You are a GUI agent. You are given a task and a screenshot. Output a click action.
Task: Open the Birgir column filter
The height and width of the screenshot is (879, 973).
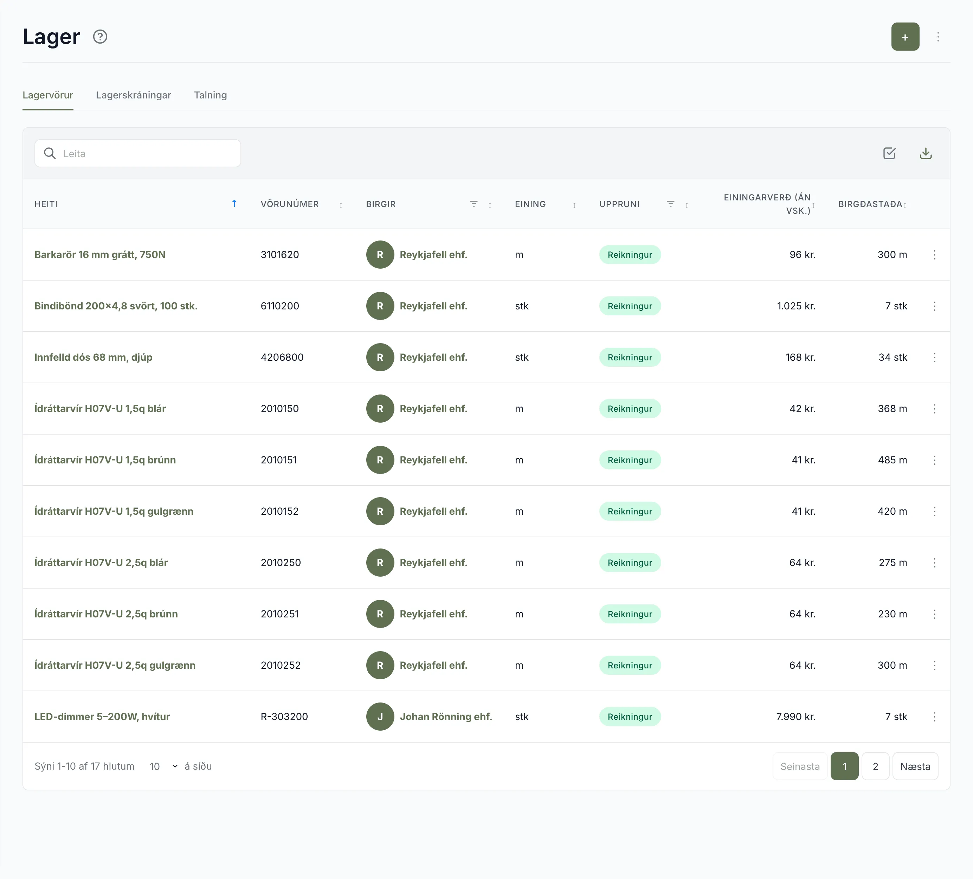tap(473, 204)
